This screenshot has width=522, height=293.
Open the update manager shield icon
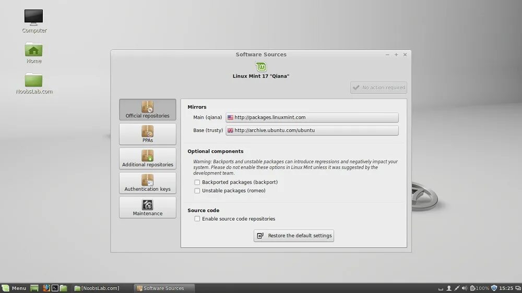coord(494,288)
